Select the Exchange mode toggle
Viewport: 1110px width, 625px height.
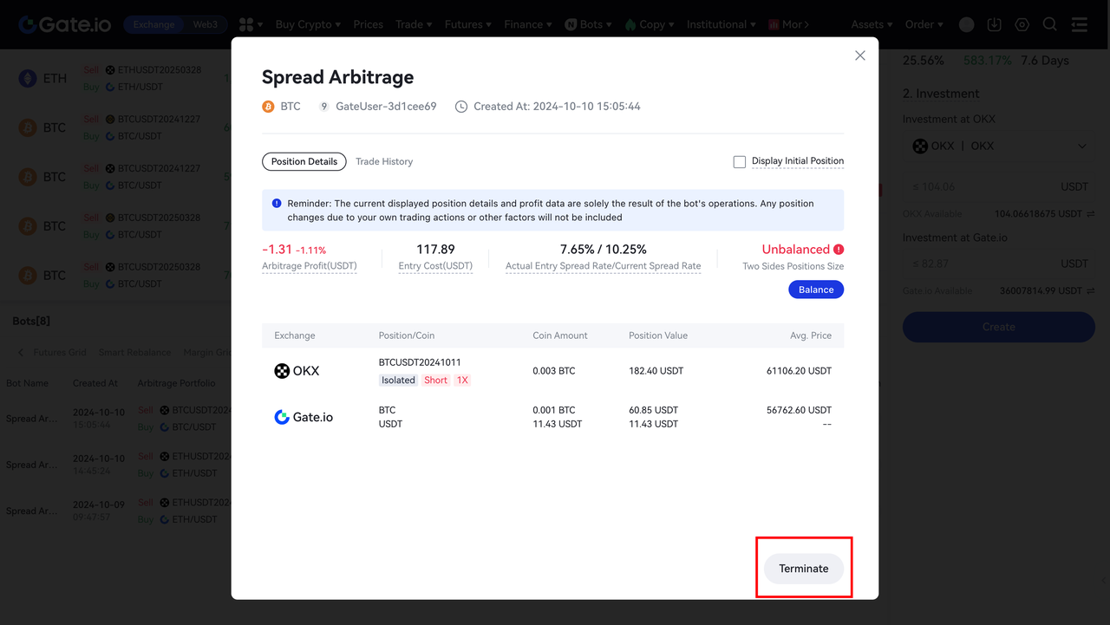(x=154, y=24)
